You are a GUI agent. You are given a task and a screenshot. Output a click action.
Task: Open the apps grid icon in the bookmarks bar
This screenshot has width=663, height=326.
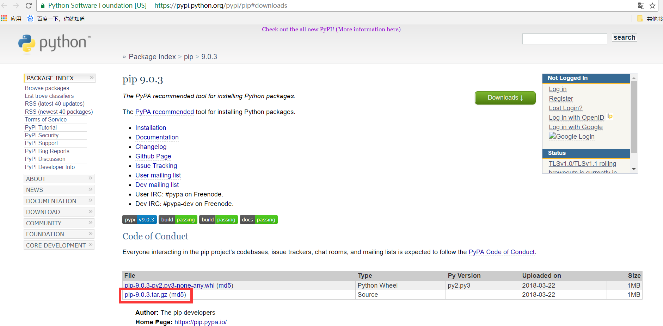pyautogui.click(x=4, y=18)
